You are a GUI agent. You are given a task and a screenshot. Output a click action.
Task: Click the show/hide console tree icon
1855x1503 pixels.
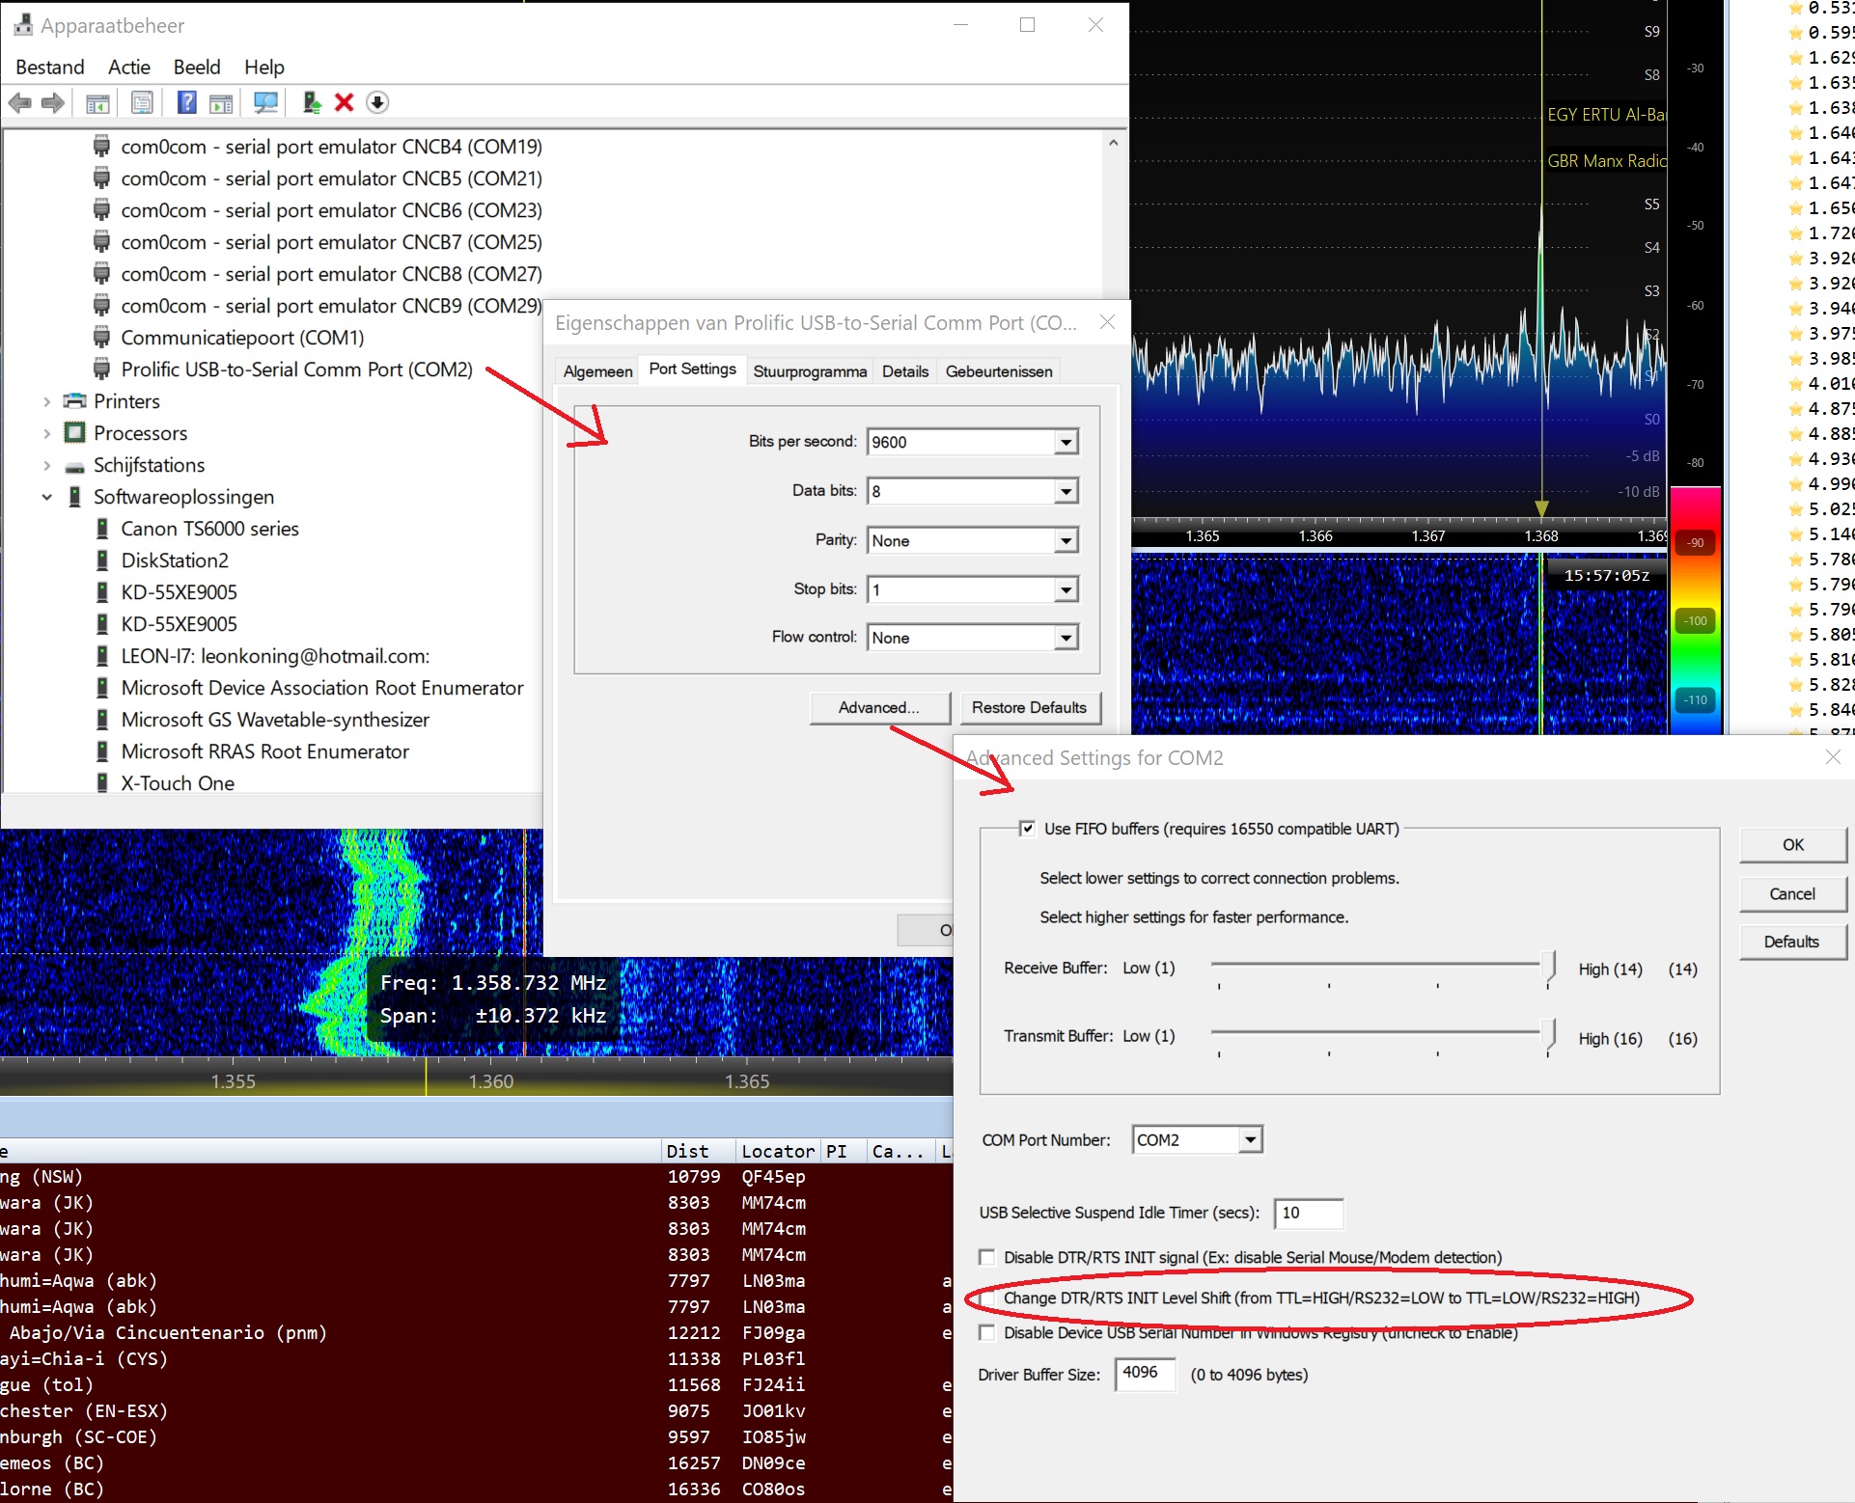click(x=97, y=102)
